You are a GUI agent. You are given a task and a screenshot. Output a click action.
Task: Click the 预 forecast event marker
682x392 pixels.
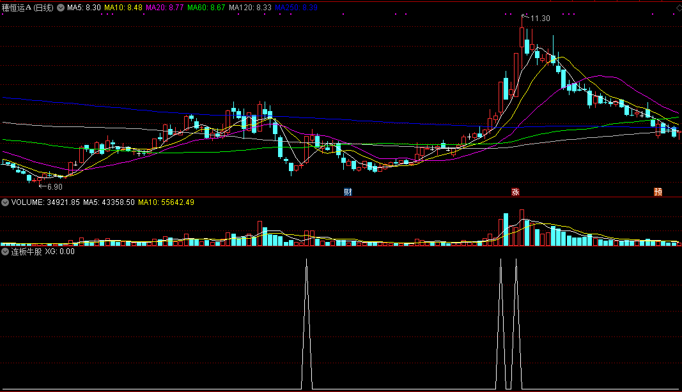click(658, 192)
